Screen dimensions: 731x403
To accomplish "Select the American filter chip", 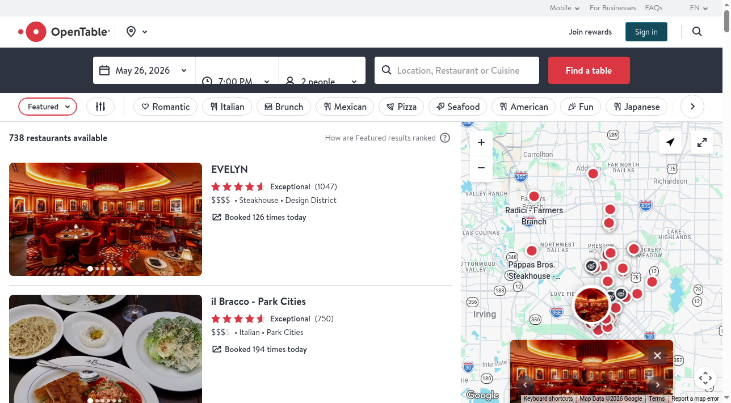I will click(523, 107).
